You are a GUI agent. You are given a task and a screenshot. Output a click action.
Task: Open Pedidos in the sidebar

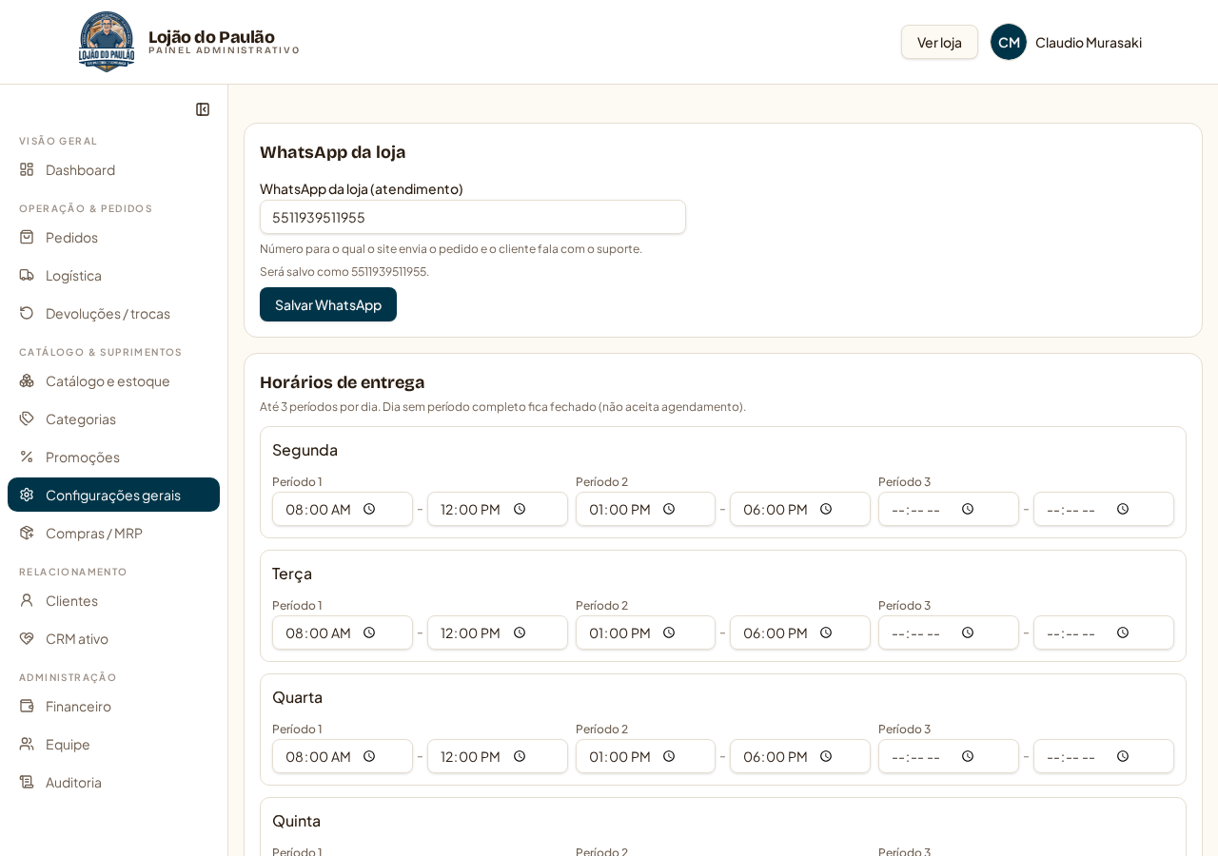tap(114, 237)
